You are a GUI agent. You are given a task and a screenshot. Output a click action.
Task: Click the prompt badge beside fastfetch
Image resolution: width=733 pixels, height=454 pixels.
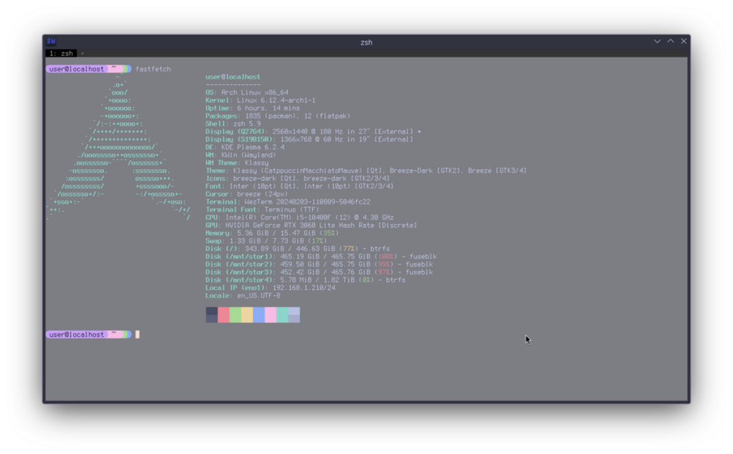[89, 69]
